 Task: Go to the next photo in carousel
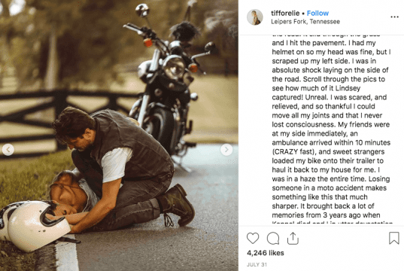[x=226, y=149]
